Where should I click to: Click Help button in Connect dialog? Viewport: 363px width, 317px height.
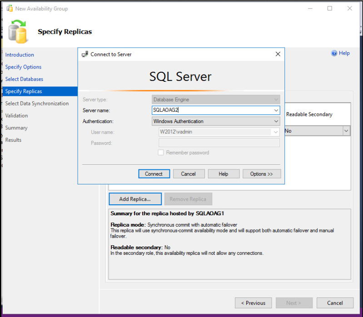click(x=224, y=174)
